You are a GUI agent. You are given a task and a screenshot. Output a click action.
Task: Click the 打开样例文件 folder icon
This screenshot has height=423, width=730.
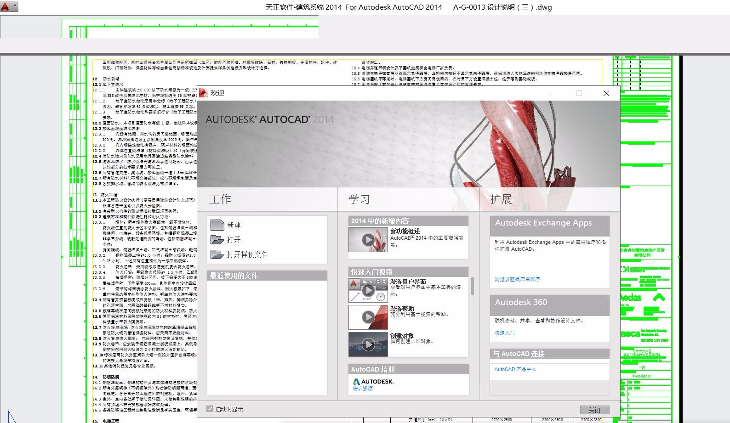217,254
